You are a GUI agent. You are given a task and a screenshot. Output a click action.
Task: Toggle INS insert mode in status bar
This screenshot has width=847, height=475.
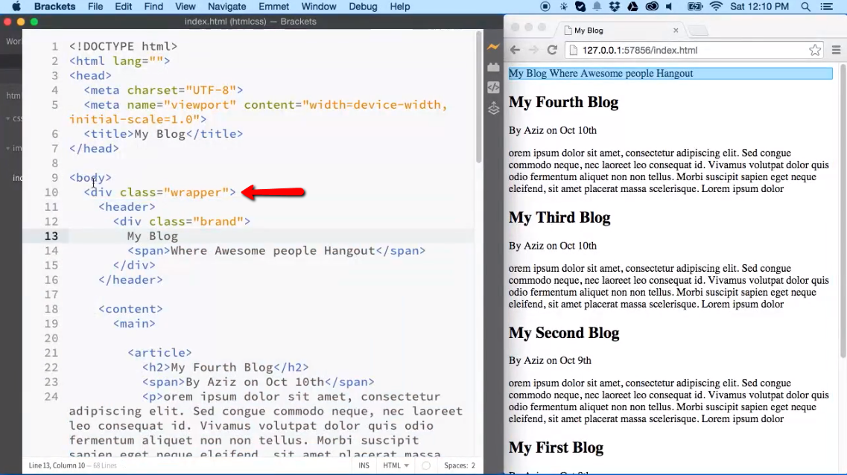[364, 465]
